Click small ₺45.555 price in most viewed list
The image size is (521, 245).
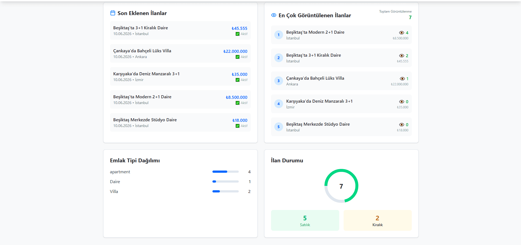click(402, 61)
